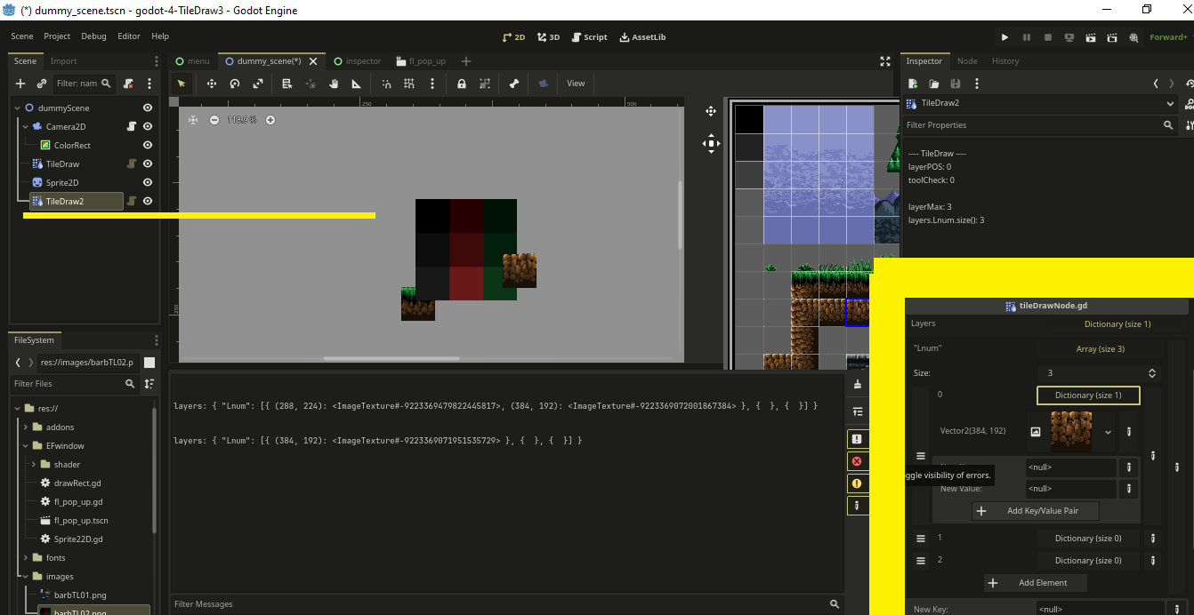Activate the Rotate Mode tool
Screen dimensions: 1194x615
[x=235, y=84]
